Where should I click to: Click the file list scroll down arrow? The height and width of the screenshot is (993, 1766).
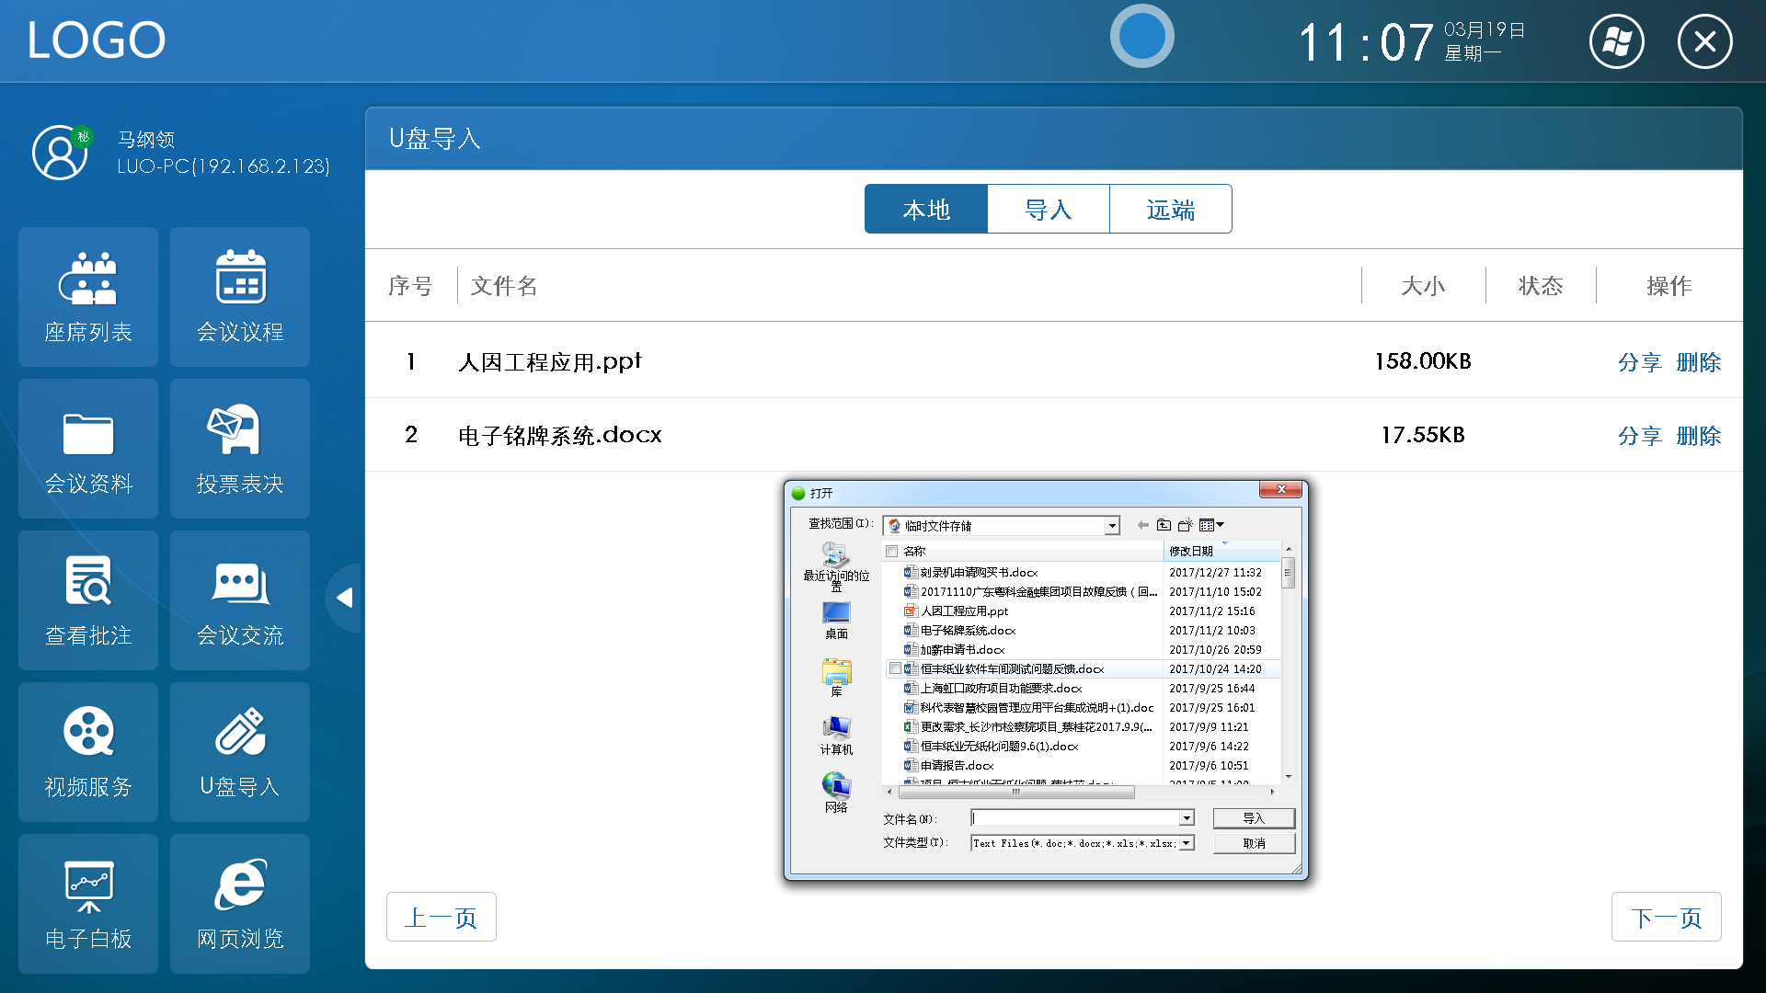coord(1288,777)
